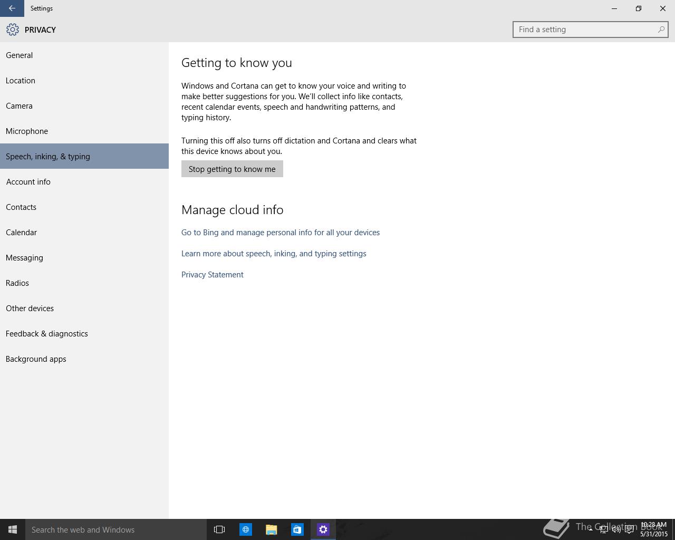Click the network icon in tray
The image size is (675, 540).
pos(603,529)
